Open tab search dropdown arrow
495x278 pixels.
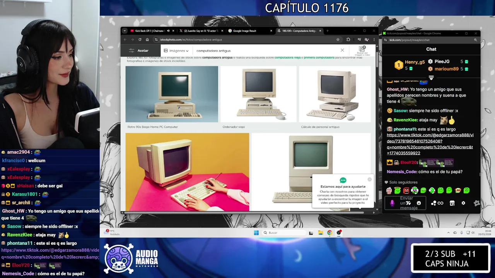pyautogui.click(x=125, y=31)
